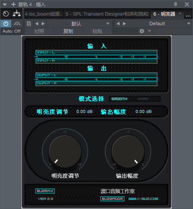The image size is (193, 209).
Task: Click the 渡口音频工作室 studio name text
Action: [117, 191]
